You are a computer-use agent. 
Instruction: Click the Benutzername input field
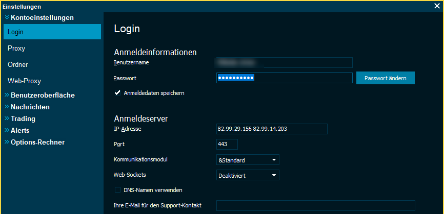(x=285, y=63)
